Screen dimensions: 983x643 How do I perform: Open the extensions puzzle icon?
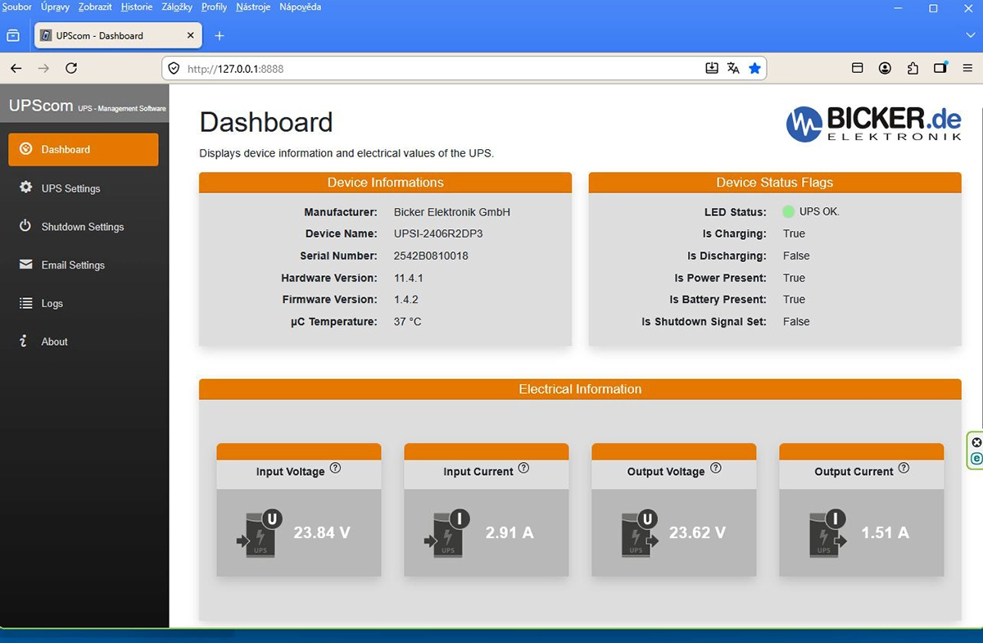click(913, 69)
